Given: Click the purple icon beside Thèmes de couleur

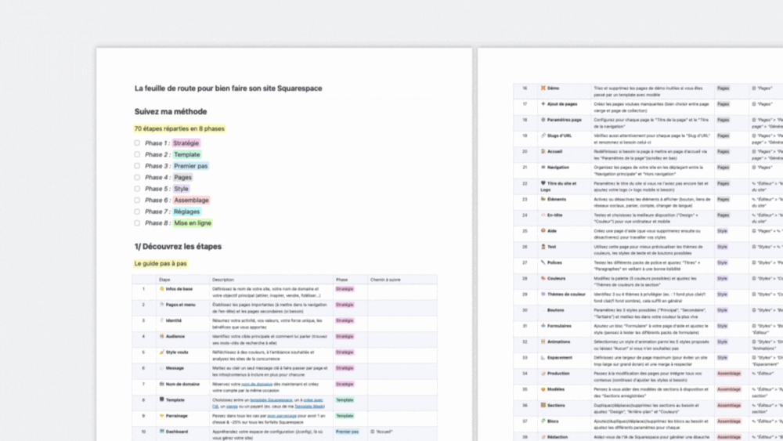Looking at the screenshot, I should (543, 295).
